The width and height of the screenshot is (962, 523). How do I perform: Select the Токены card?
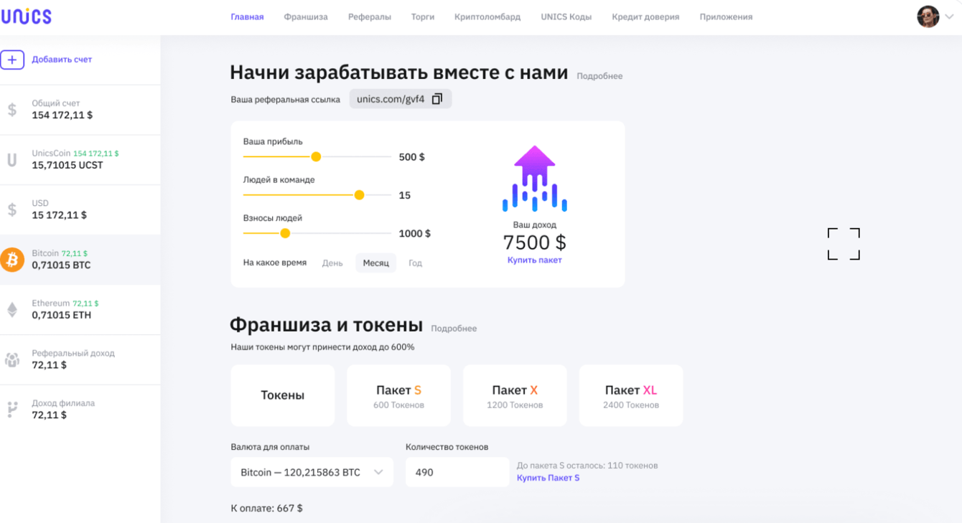point(283,395)
